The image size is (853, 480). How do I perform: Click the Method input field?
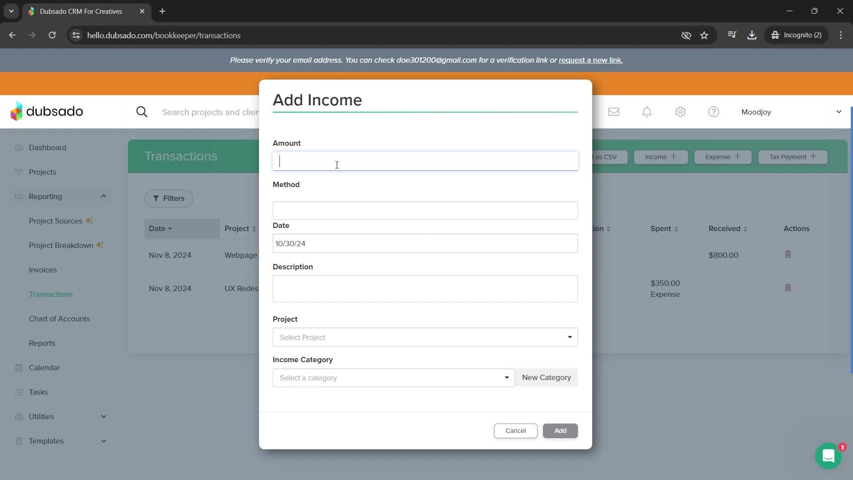(425, 211)
